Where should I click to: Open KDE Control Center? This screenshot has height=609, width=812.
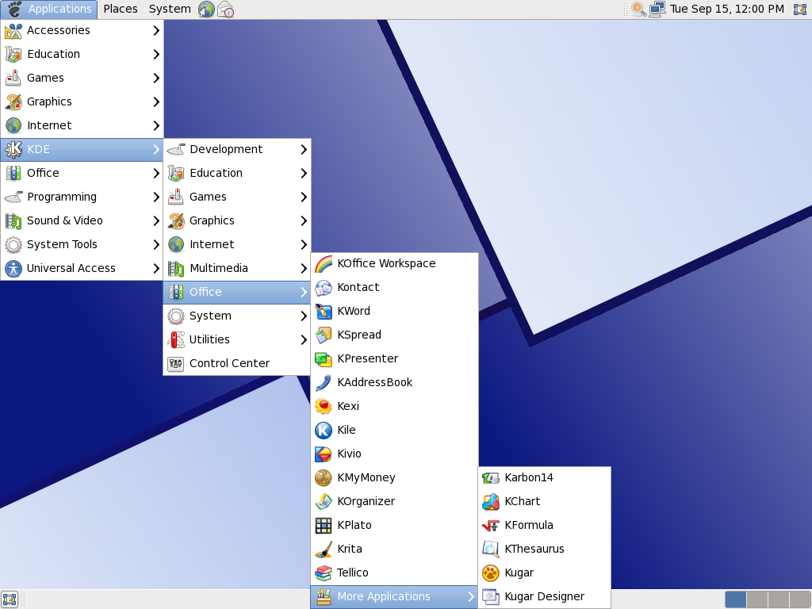(x=236, y=363)
